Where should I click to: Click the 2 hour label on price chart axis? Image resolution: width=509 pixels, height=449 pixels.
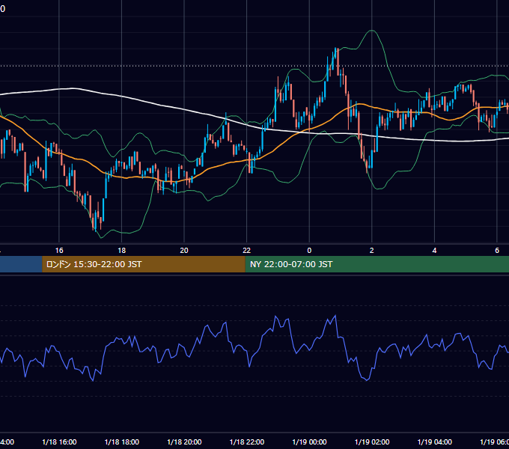pos(372,251)
